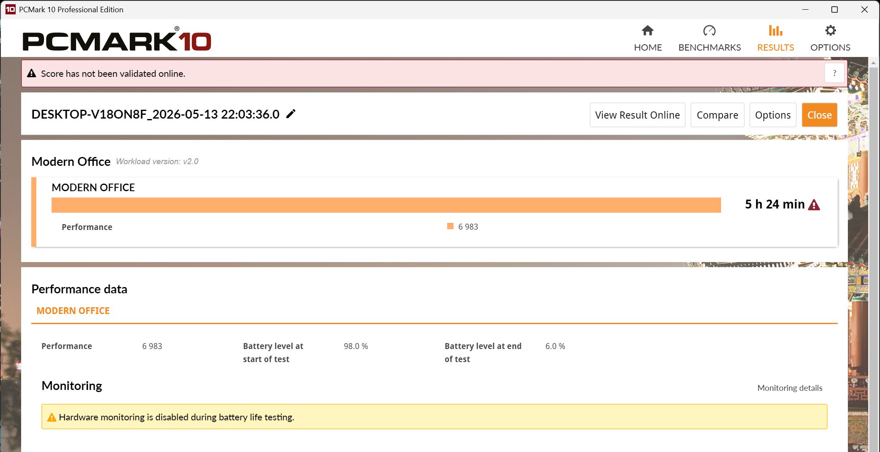Screen dimensions: 880x452
Task: Click the Results bar chart icon
Action: [775, 30]
